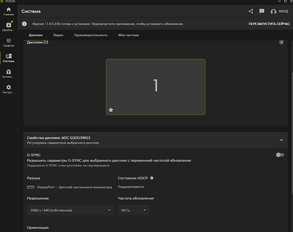Viewport: 293px width, 232px height.
Task: Enable the G-SYNC toggle switch
Action: point(280,155)
